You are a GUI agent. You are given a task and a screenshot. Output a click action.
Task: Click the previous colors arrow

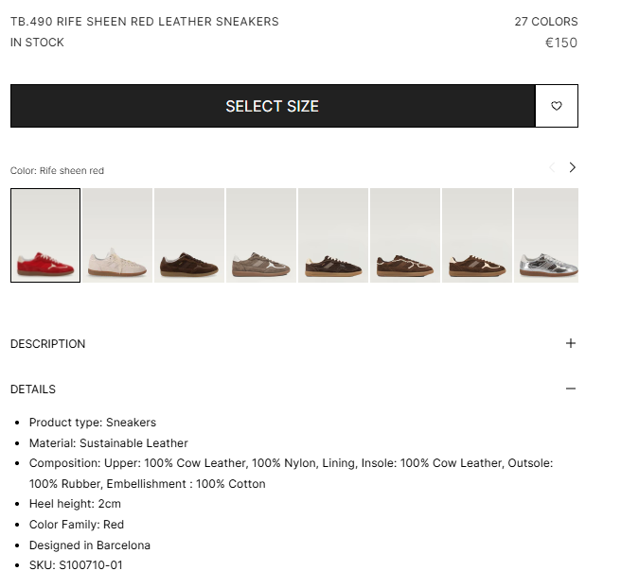pos(552,167)
